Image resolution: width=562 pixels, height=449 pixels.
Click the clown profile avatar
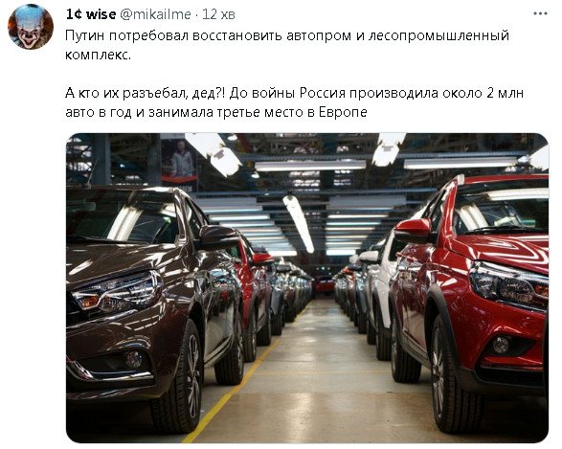(31, 27)
